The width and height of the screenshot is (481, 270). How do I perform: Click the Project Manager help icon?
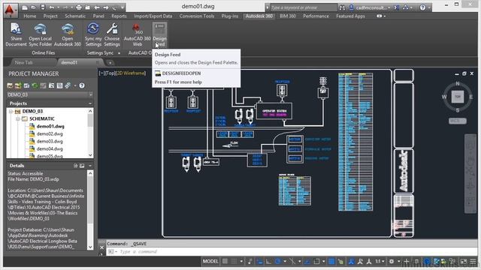[x=82, y=85]
